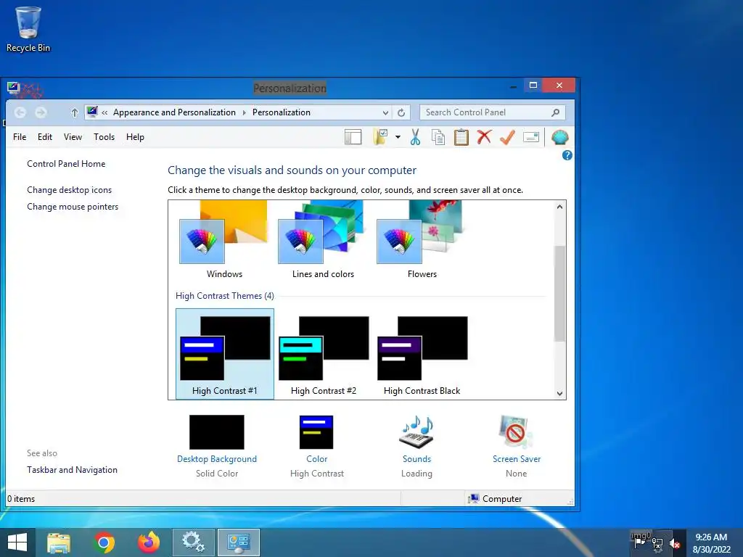Select the Flowers theme
Viewport: 743px width, 557px height.
[422, 240]
